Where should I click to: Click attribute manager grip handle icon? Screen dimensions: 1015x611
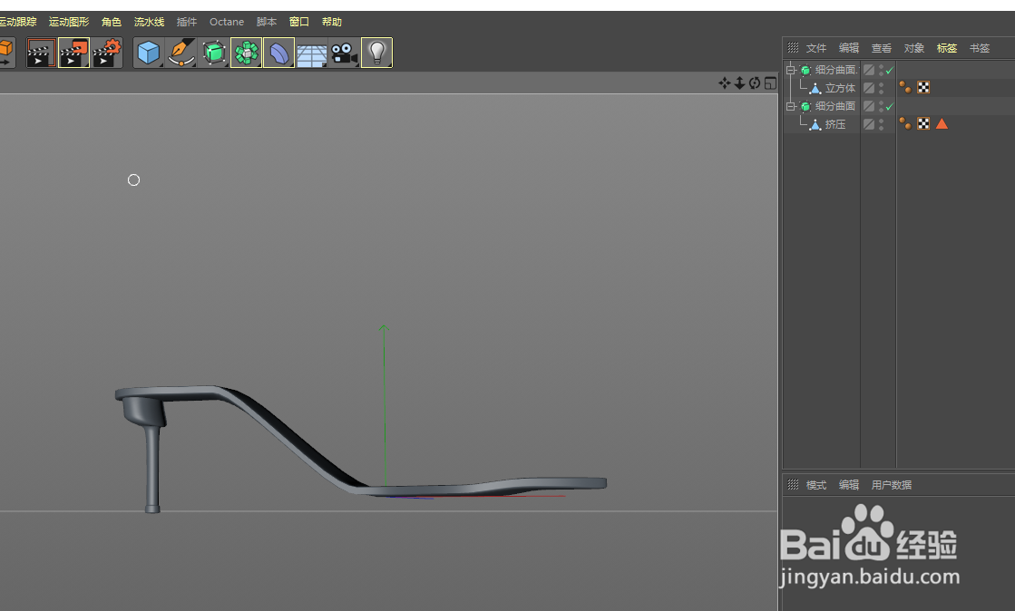[793, 484]
